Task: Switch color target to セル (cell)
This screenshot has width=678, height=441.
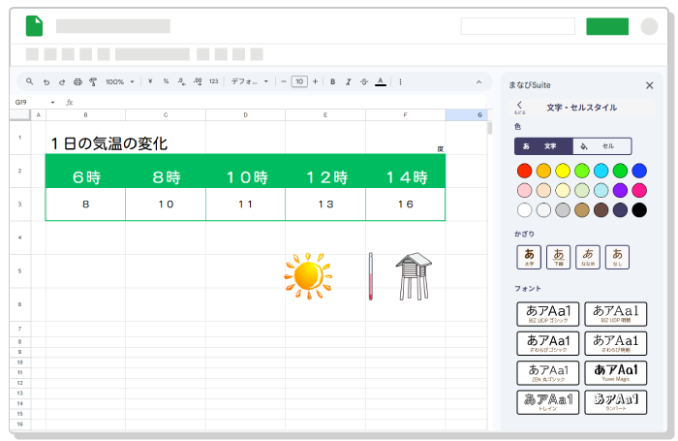Action: tap(601, 146)
